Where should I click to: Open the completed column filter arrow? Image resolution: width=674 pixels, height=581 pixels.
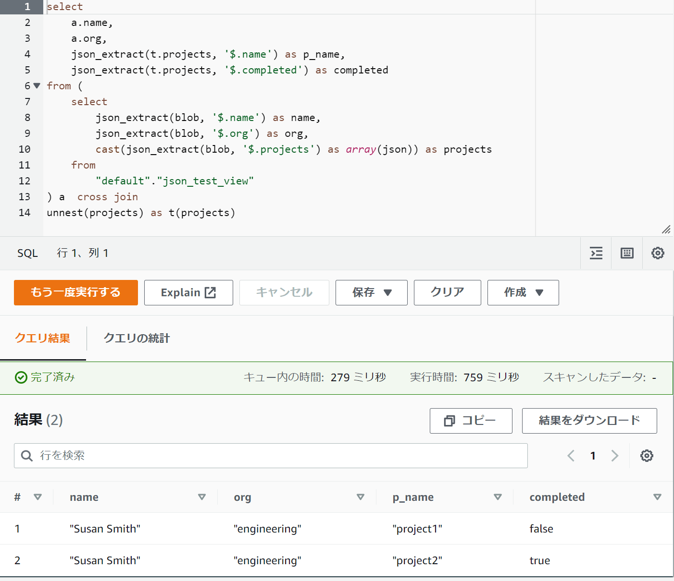[x=658, y=497]
